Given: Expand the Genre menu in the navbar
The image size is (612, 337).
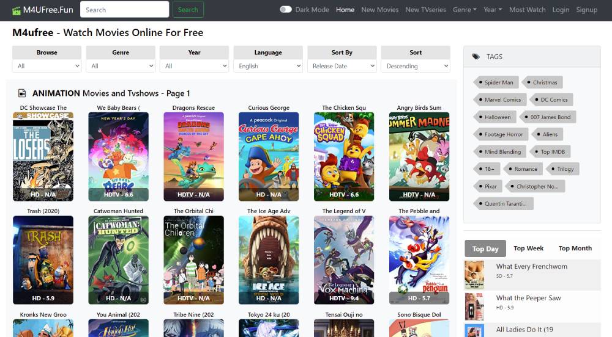Looking at the screenshot, I should click(x=465, y=10).
